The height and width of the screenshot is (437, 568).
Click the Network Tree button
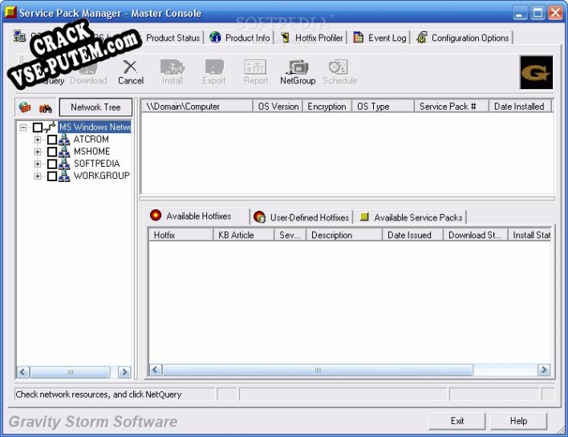tap(95, 107)
